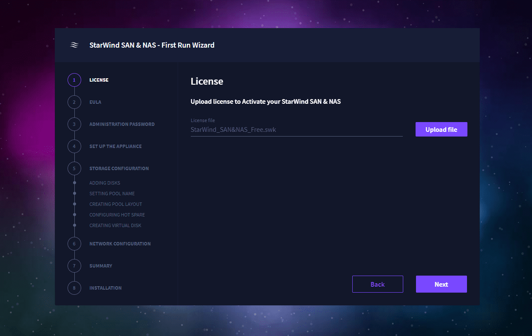Select step 6 circle for Network Configuration
532x336 pixels.
[74, 244]
